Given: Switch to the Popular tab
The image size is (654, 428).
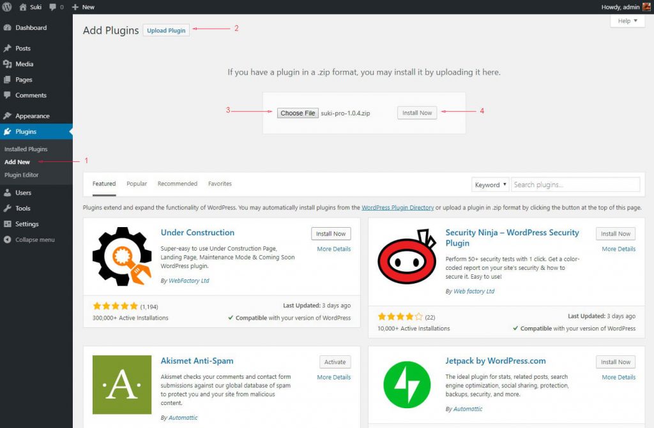Looking at the screenshot, I should [x=137, y=184].
